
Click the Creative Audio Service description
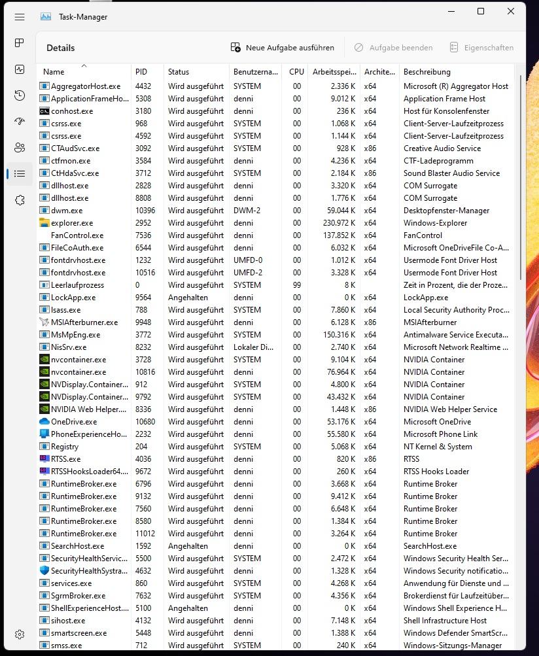442,148
